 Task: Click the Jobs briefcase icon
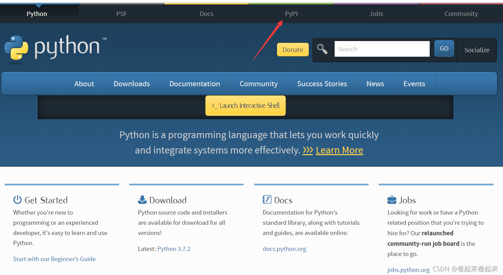coord(392,200)
